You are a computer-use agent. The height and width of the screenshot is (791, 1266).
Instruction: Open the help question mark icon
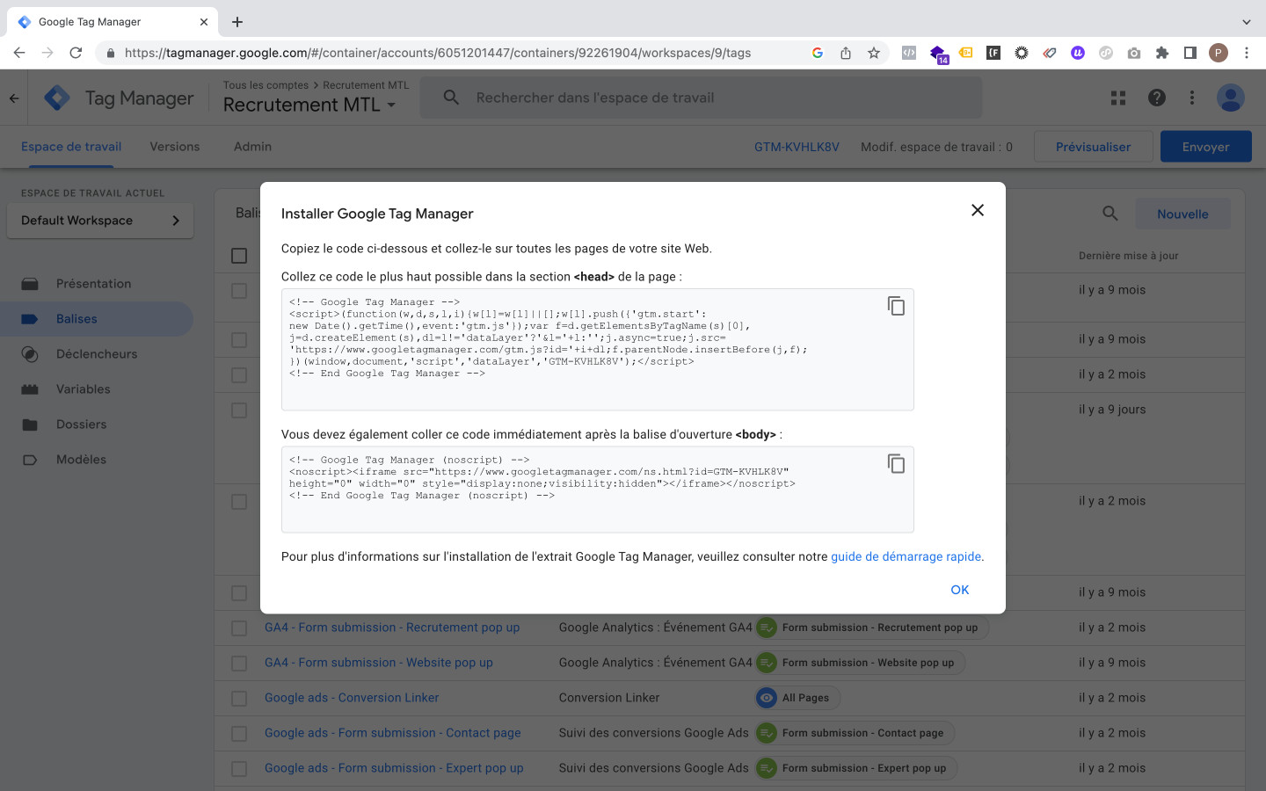coord(1157,98)
